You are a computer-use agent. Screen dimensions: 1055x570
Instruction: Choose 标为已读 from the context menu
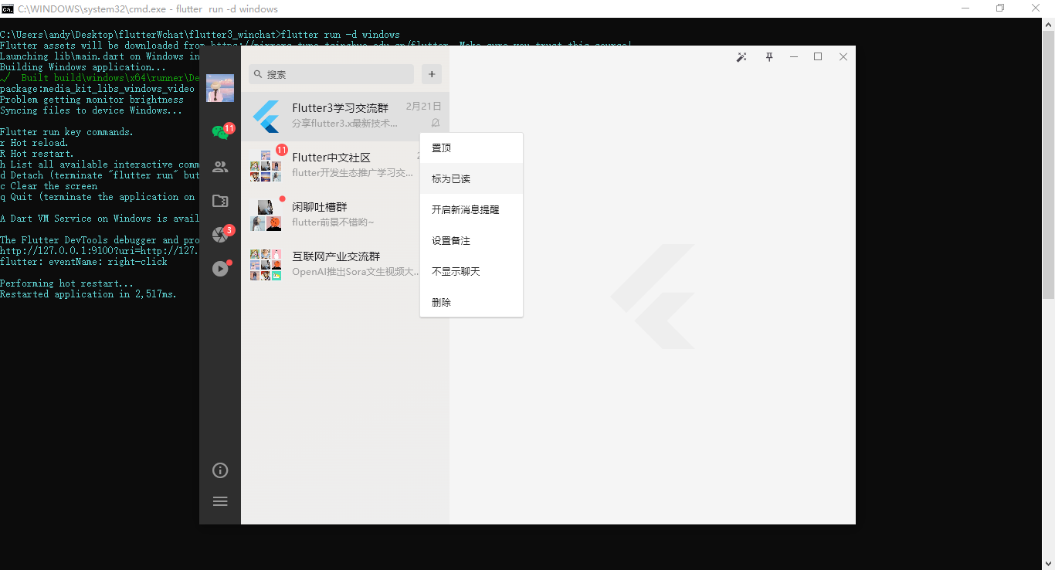(x=471, y=179)
